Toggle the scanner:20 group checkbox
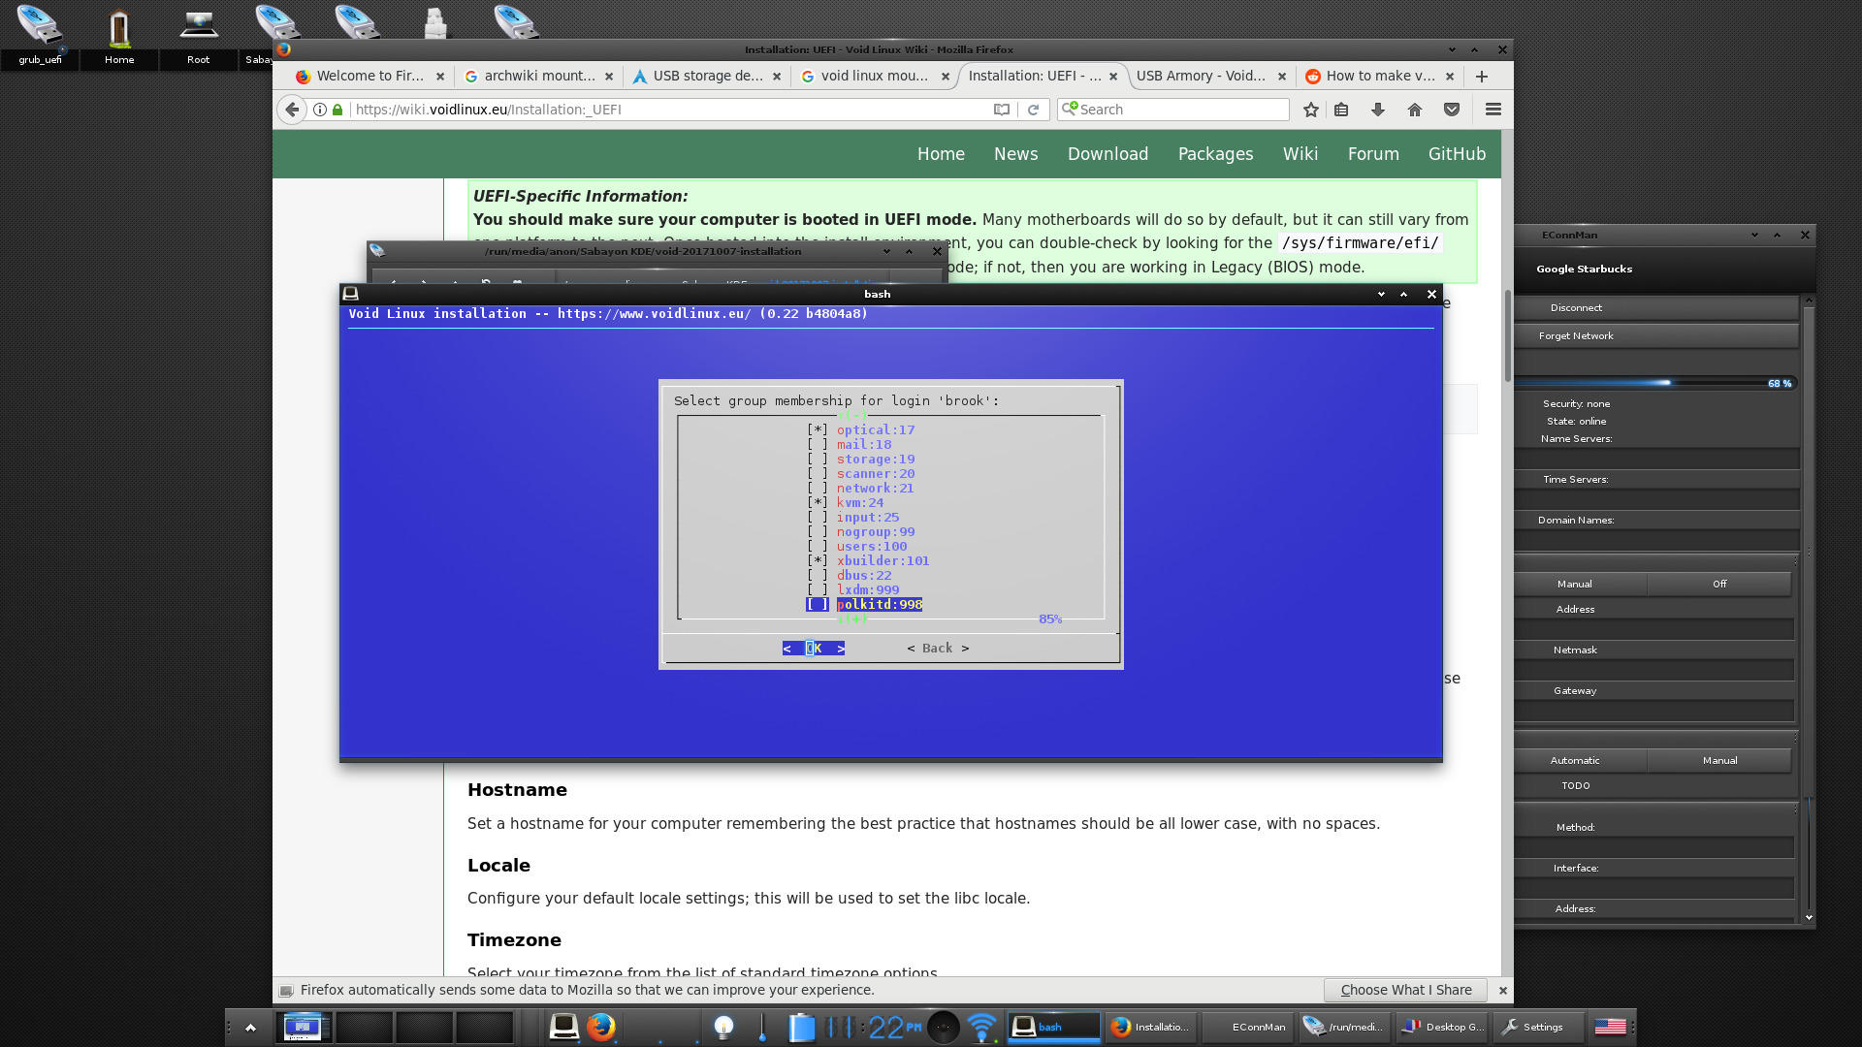Image resolution: width=1862 pixels, height=1047 pixels. 819,474
